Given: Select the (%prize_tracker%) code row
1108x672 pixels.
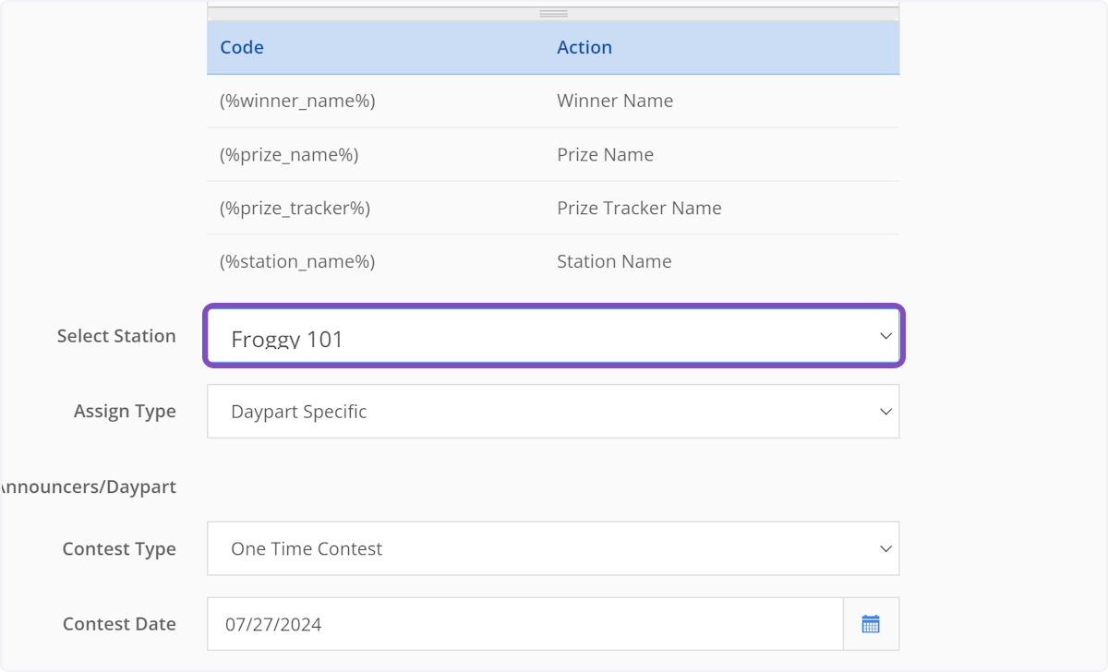Looking at the screenshot, I should pyautogui.click(x=295, y=208).
